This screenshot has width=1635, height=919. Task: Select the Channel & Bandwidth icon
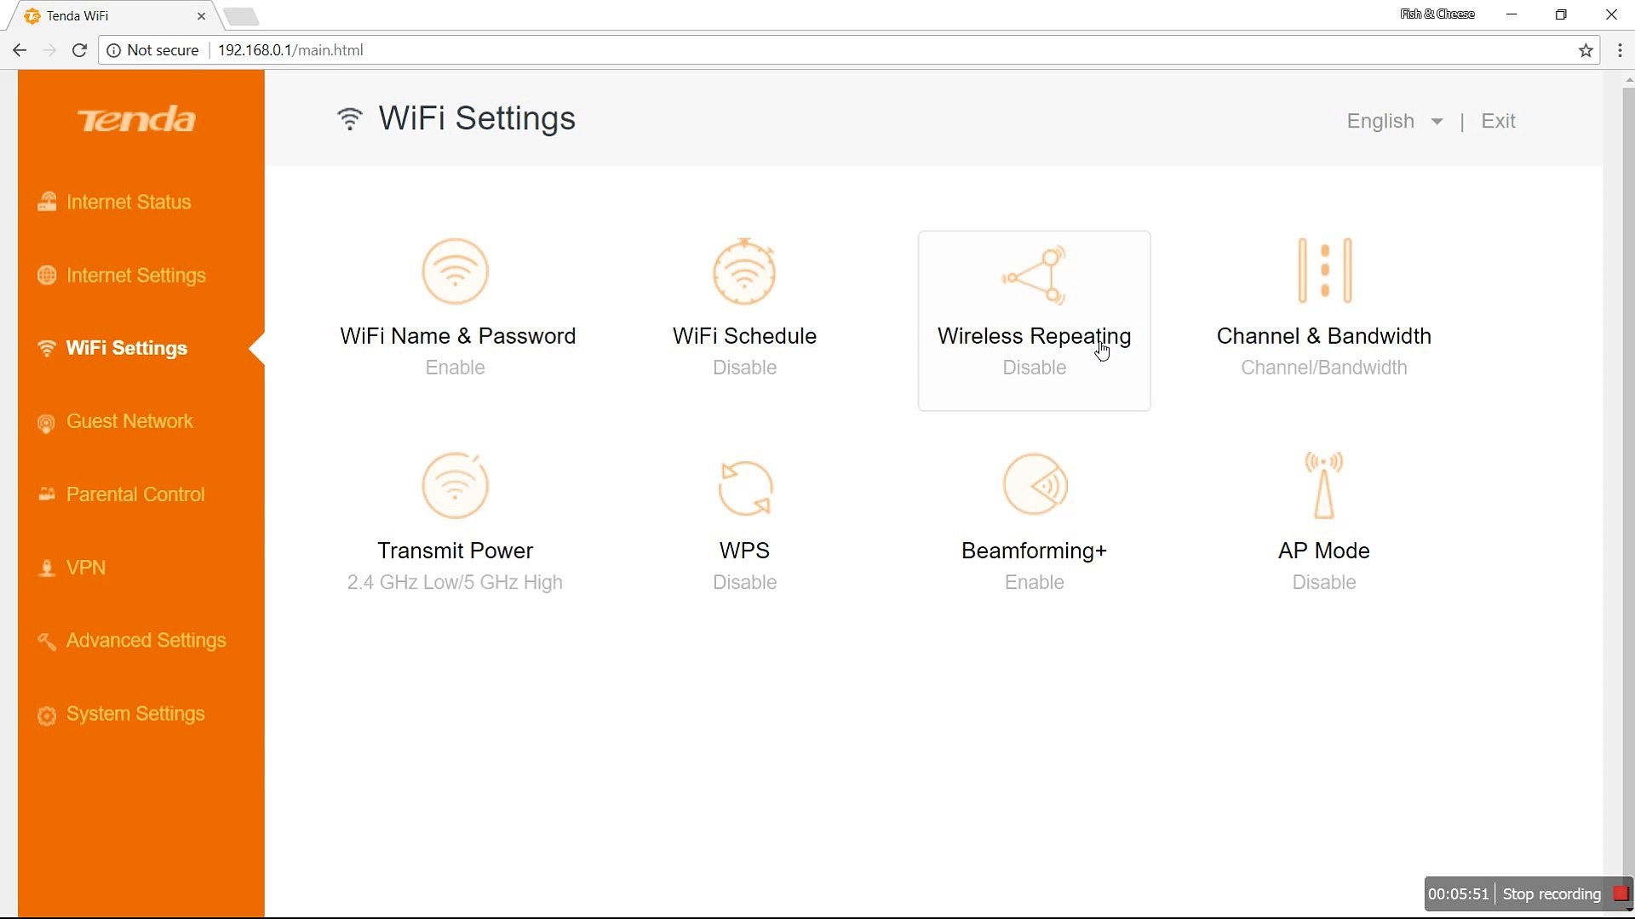(x=1323, y=271)
